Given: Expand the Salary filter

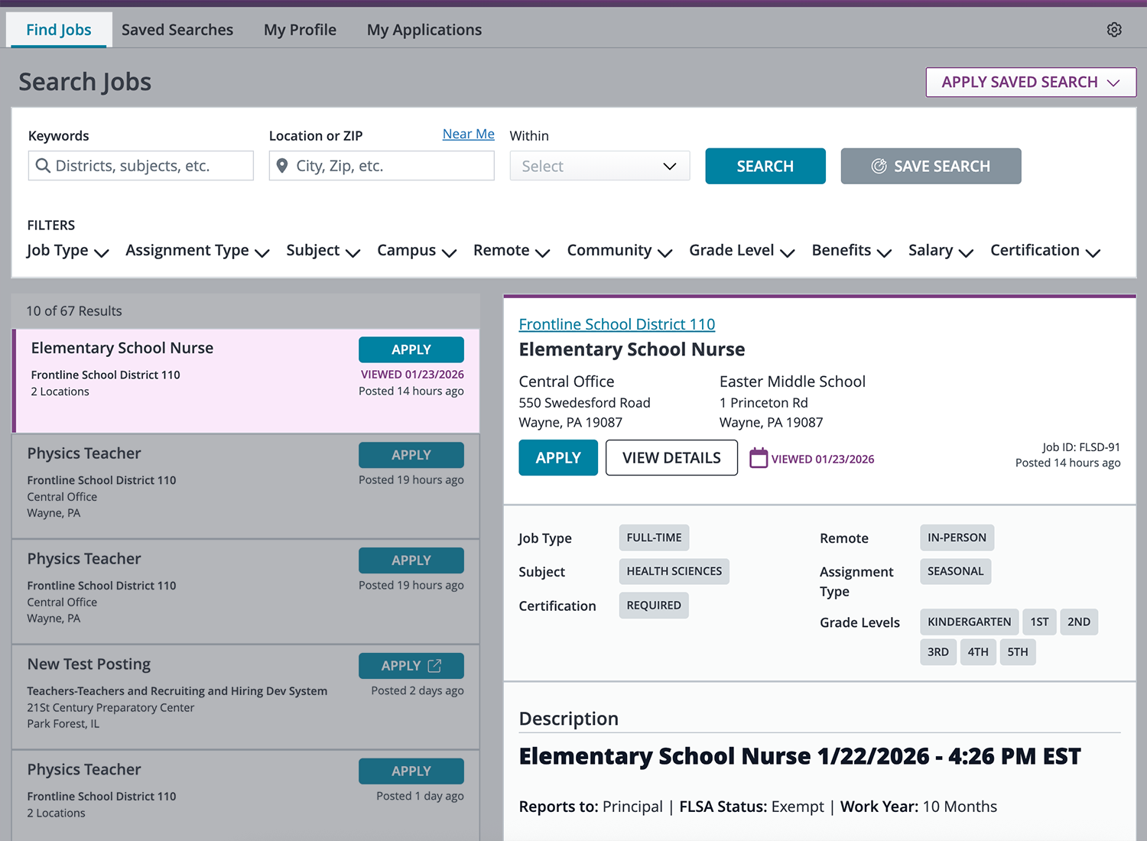Looking at the screenshot, I should click(x=940, y=251).
